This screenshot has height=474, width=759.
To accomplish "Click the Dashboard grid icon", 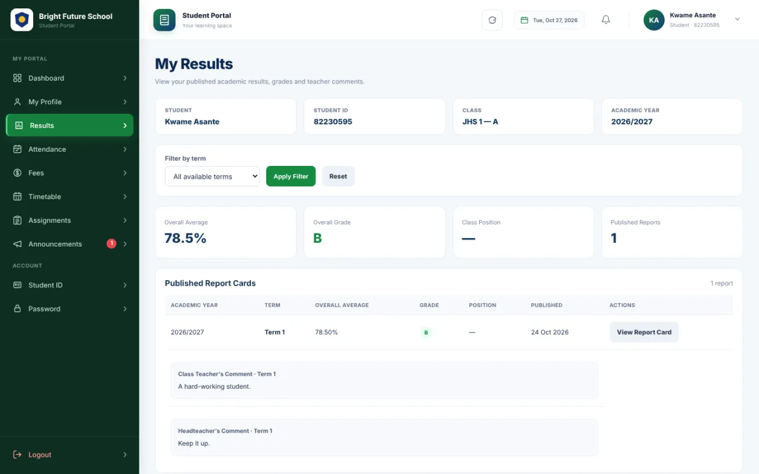I will pos(17,78).
